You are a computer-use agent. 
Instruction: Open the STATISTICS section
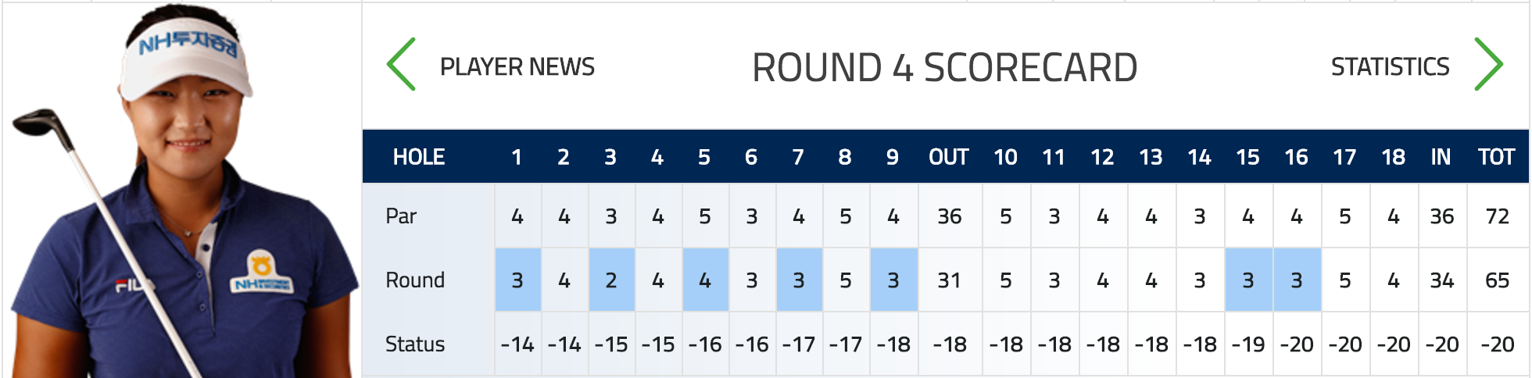point(1390,67)
